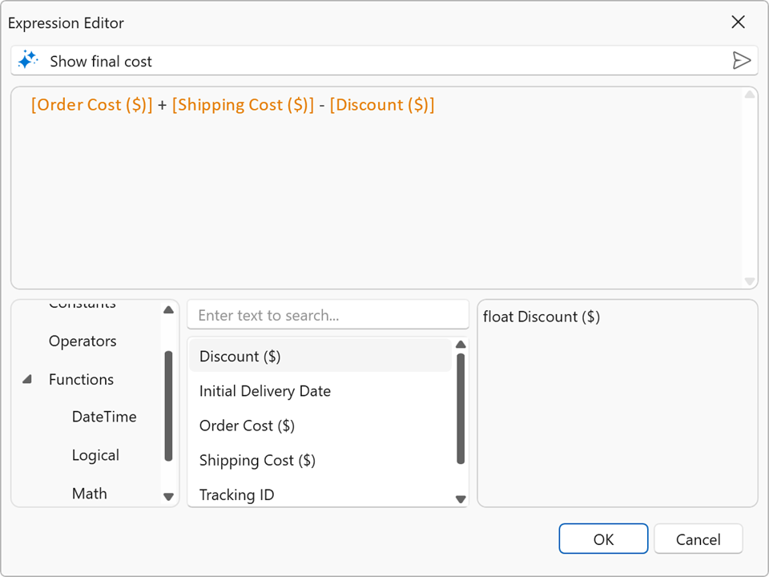Select the Operators category
This screenshot has height=577, width=769.
click(x=83, y=341)
